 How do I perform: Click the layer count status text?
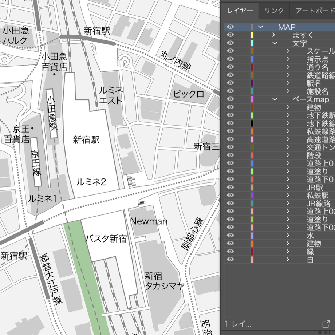238,324
